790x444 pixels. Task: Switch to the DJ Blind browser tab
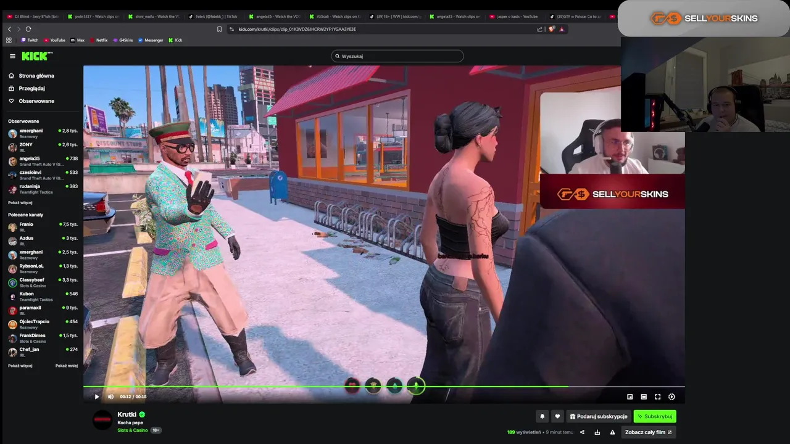point(33,17)
